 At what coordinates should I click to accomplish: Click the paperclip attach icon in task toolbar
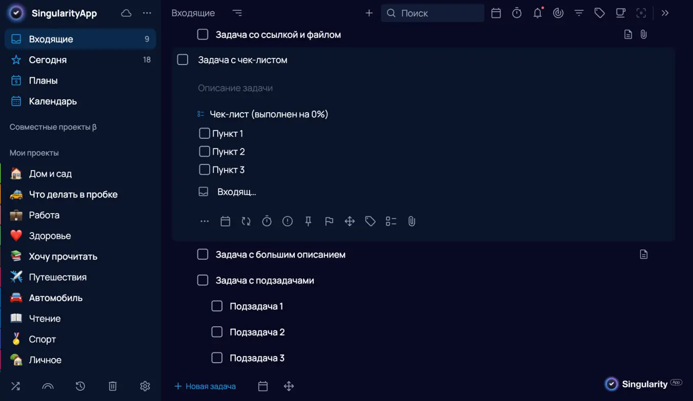pyautogui.click(x=412, y=221)
